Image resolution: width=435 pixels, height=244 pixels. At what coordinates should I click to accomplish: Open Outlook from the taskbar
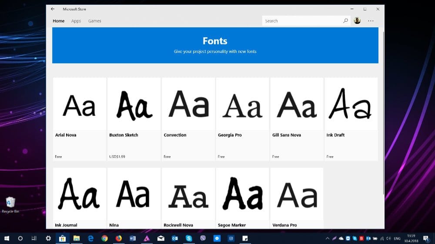coord(175,238)
